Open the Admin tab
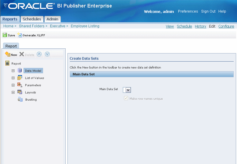Image resolution: width=237 pixels, height=164 pixels. pyautogui.click(x=52, y=19)
